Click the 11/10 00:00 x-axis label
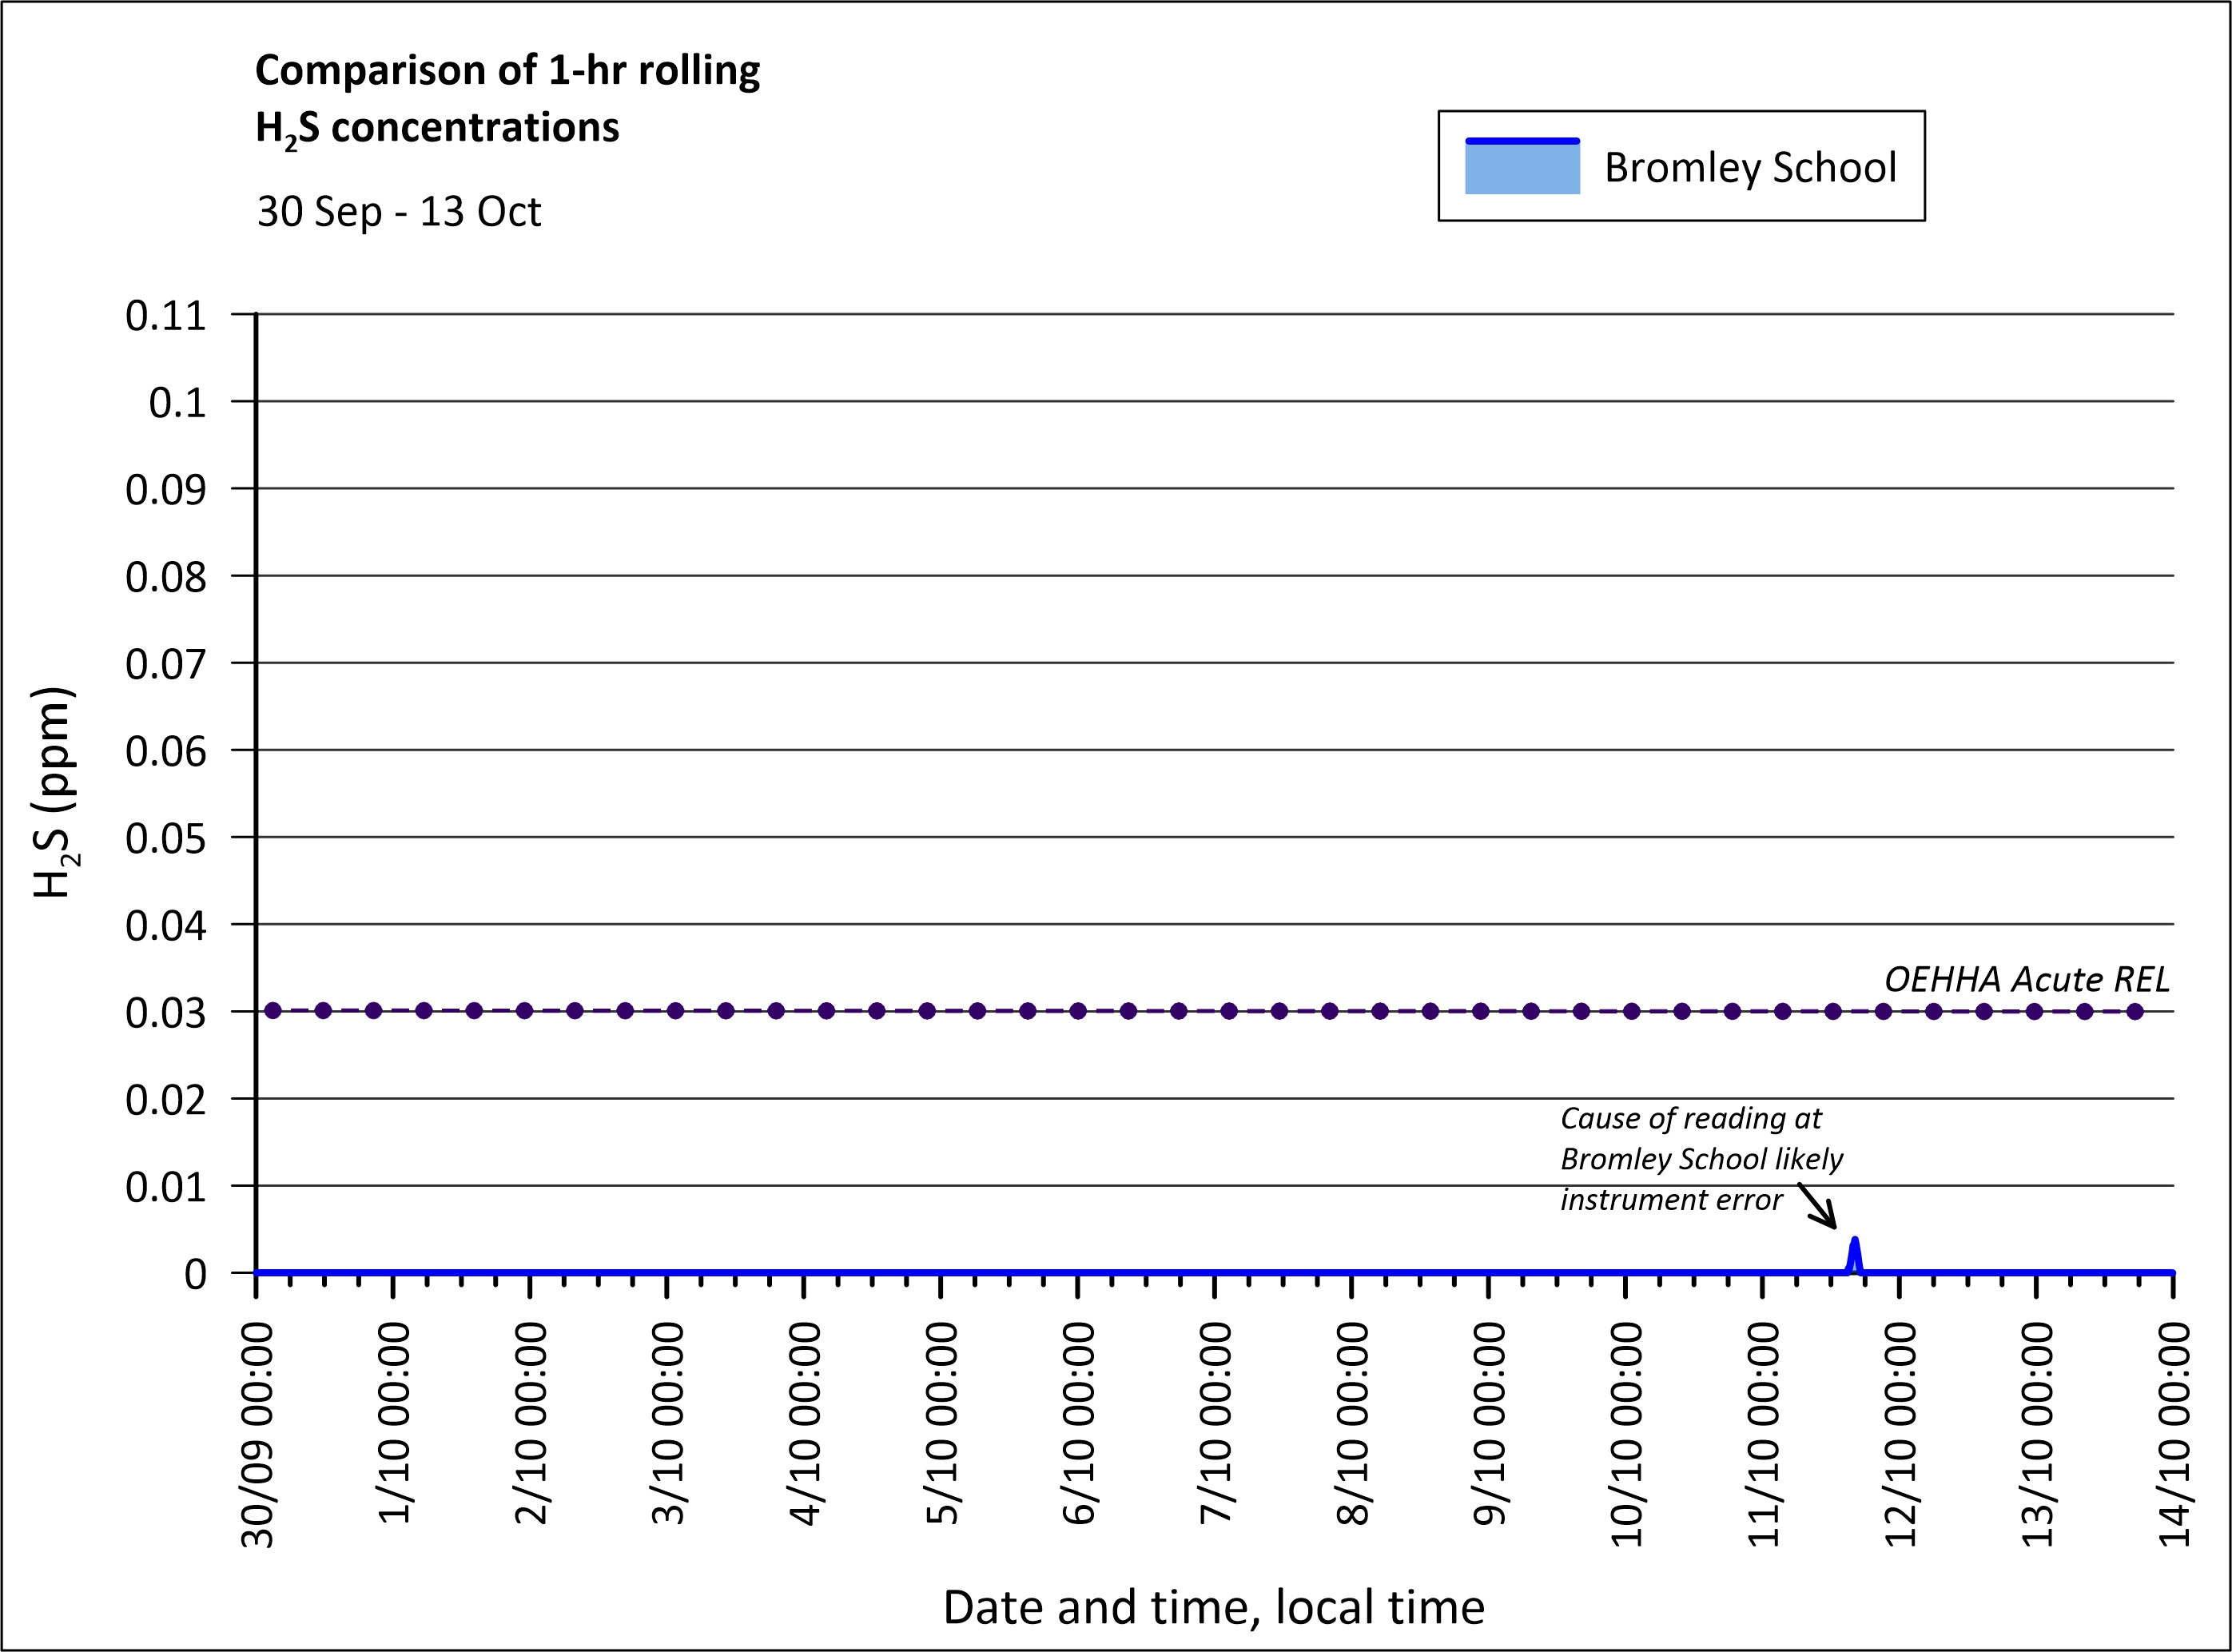Screen dimensions: 2232x1652 [1764, 1434]
